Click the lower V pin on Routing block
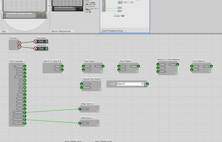The width and height of the screenshot is (222, 142). click(x=19, y=47)
